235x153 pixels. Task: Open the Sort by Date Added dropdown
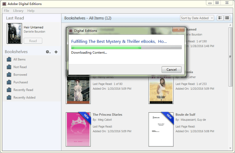click(197, 18)
